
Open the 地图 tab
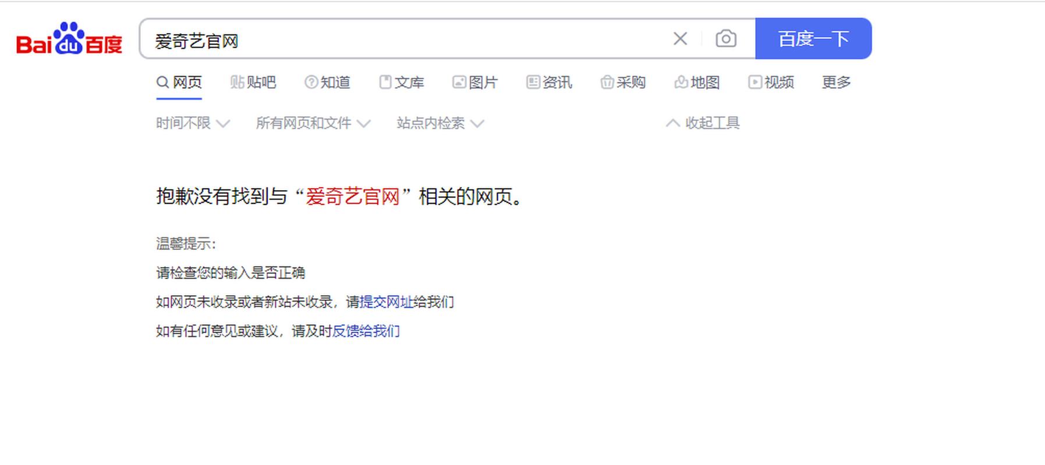(697, 83)
